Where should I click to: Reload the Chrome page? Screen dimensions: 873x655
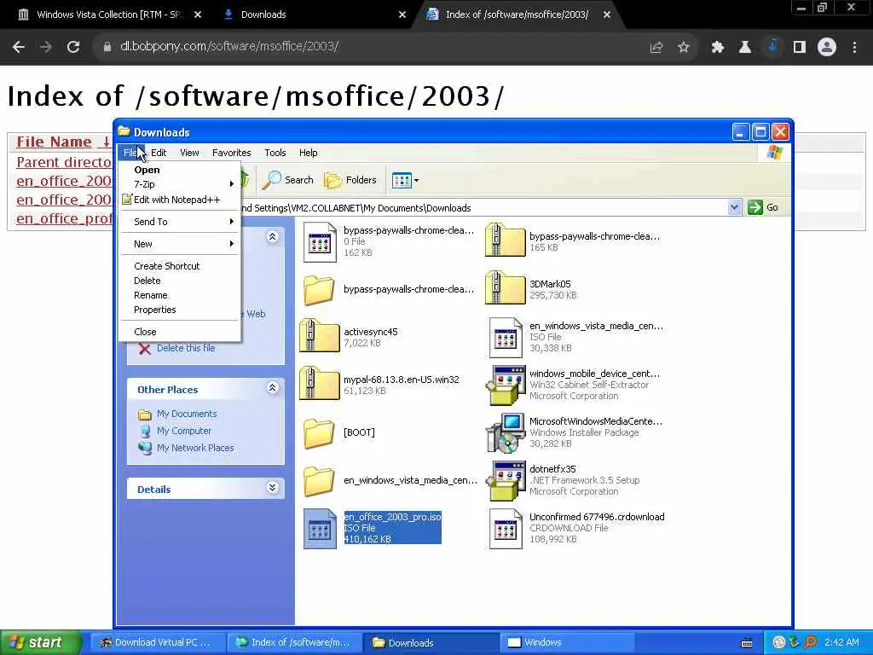tap(73, 48)
